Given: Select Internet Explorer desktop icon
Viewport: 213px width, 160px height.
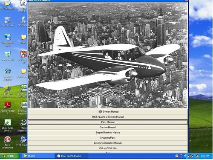Looking at the screenshot, I should tap(7, 74).
